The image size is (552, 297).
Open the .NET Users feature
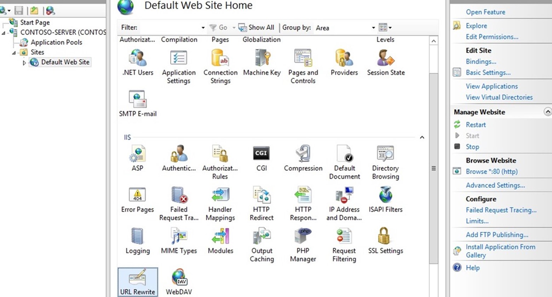coord(138,63)
